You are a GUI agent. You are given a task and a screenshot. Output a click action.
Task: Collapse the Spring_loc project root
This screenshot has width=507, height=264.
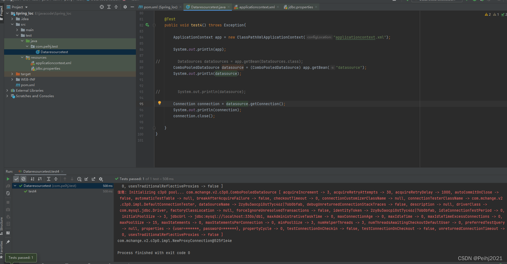pyautogui.click(x=7, y=13)
